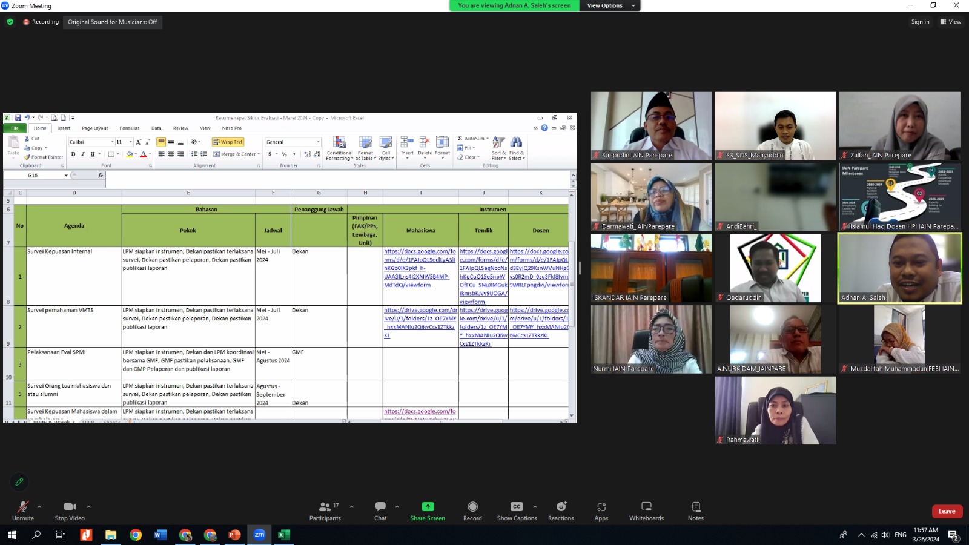The width and height of the screenshot is (969, 545).
Task: Open the Zoom Reactions panel
Action: (561, 510)
